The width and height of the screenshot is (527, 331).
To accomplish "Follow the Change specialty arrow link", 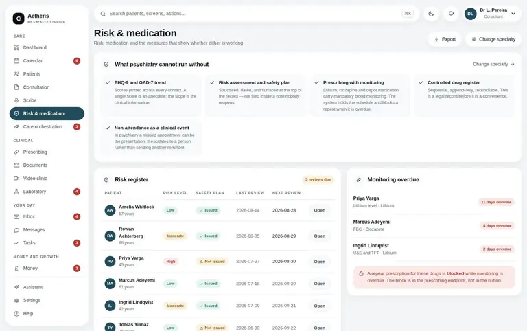I will [493, 65].
